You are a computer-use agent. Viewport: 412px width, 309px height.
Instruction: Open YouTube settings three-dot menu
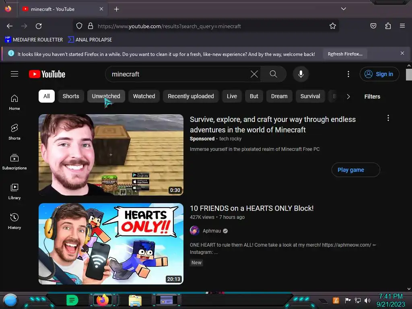pyautogui.click(x=348, y=74)
